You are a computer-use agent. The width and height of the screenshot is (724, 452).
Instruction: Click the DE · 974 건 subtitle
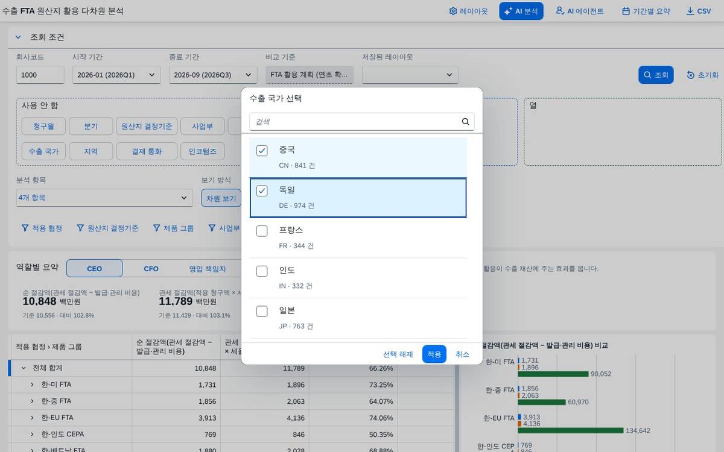click(x=296, y=206)
